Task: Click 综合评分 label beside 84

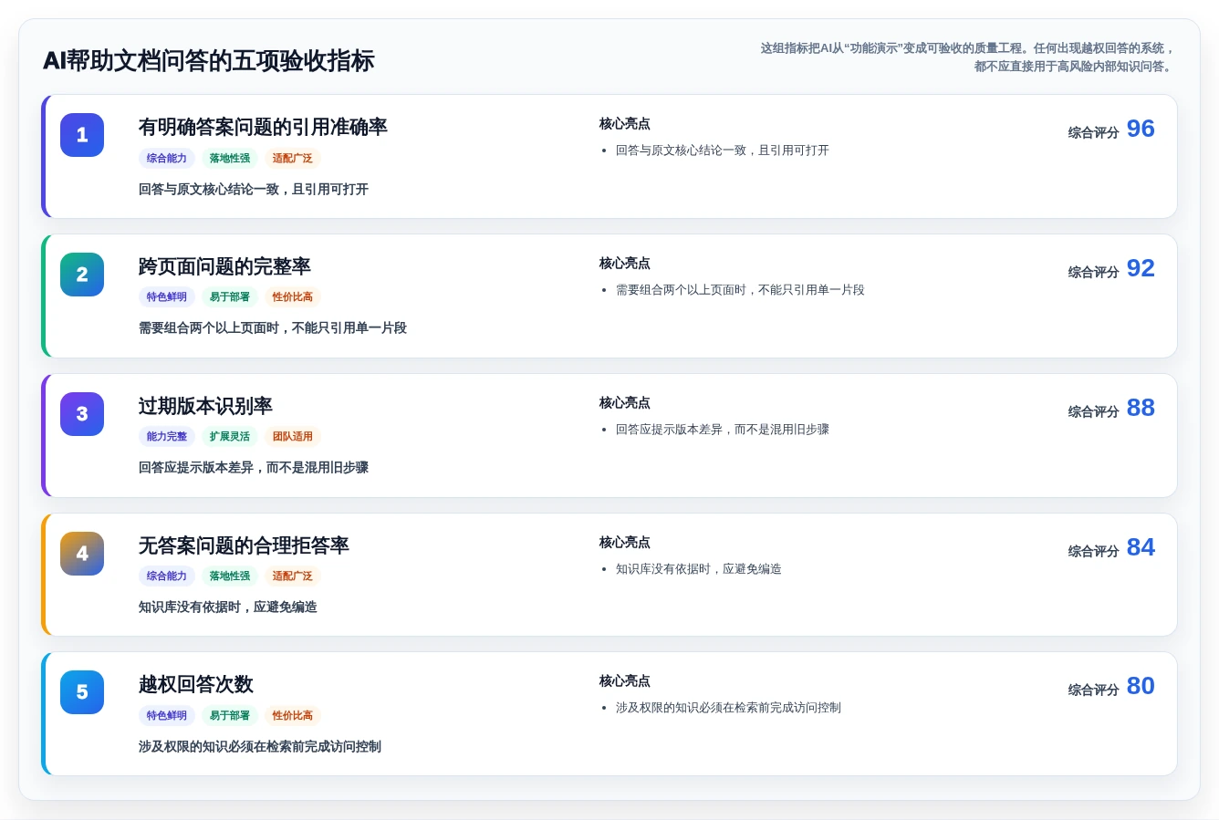Action: 1093,552
